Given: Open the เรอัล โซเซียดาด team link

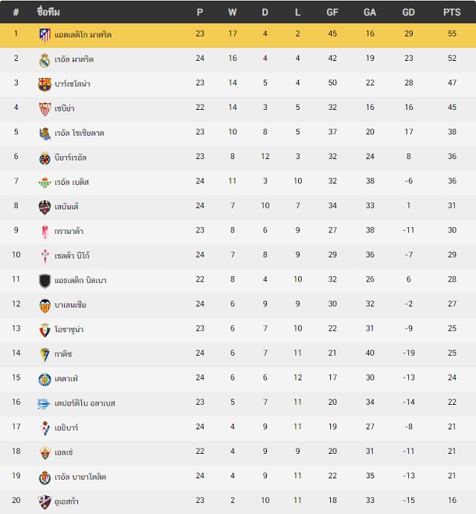Looking at the screenshot, I should pyautogui.click(x=79, y=133).
